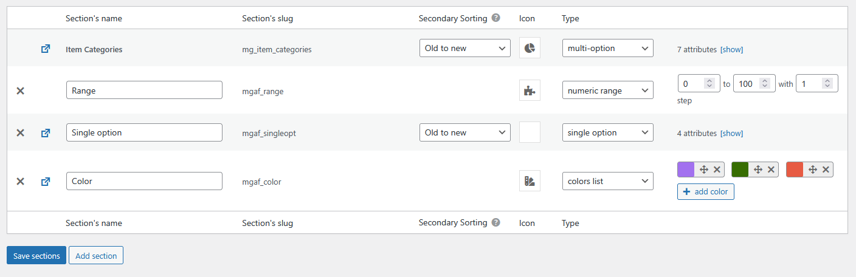Open Item Categories external link icon
The image size is (856, 277).
[46, 49]
